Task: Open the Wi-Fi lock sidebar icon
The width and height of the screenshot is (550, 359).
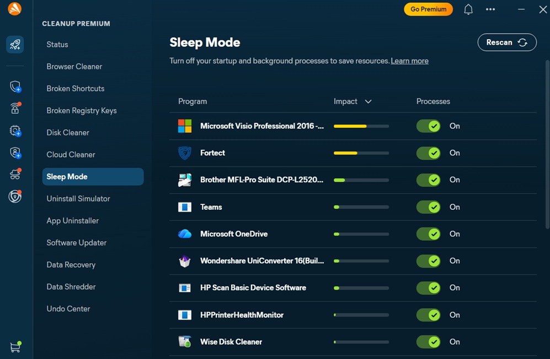Action: pyautogui.click(x=15, y=108)
